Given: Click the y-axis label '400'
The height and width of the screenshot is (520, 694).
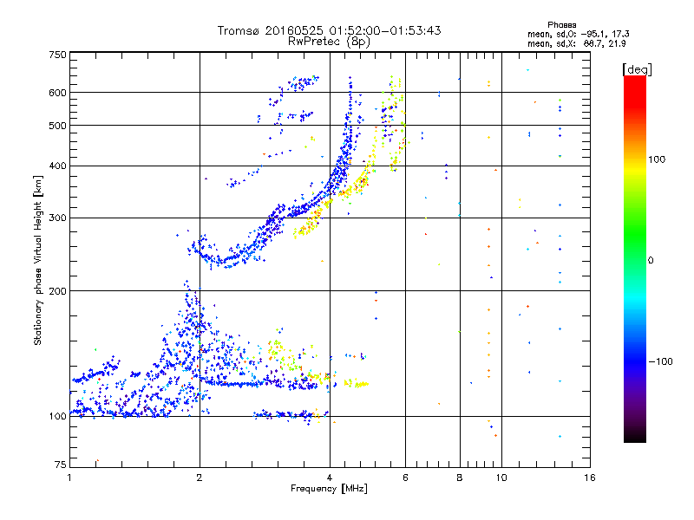Looking at the screenshot, I should click(58, 166).
